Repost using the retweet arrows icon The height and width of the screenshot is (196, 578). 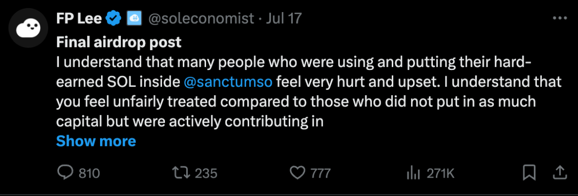[181, 172]
